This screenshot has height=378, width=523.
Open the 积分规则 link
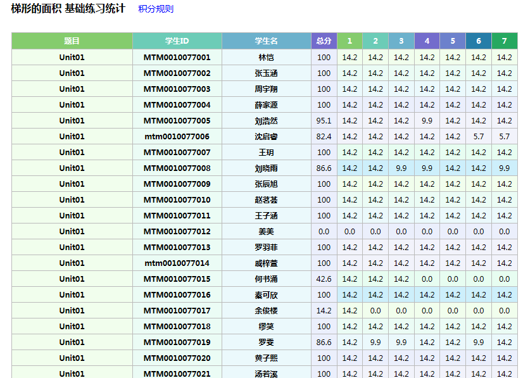156,9
